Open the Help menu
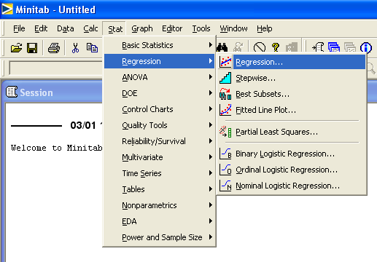377x262 pixels. 265,28
